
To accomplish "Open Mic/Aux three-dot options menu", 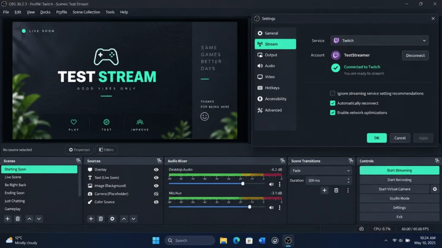I will click(x=280, y=208).
